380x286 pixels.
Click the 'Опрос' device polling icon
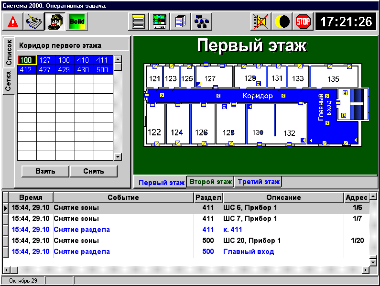[x=160, y=22]
